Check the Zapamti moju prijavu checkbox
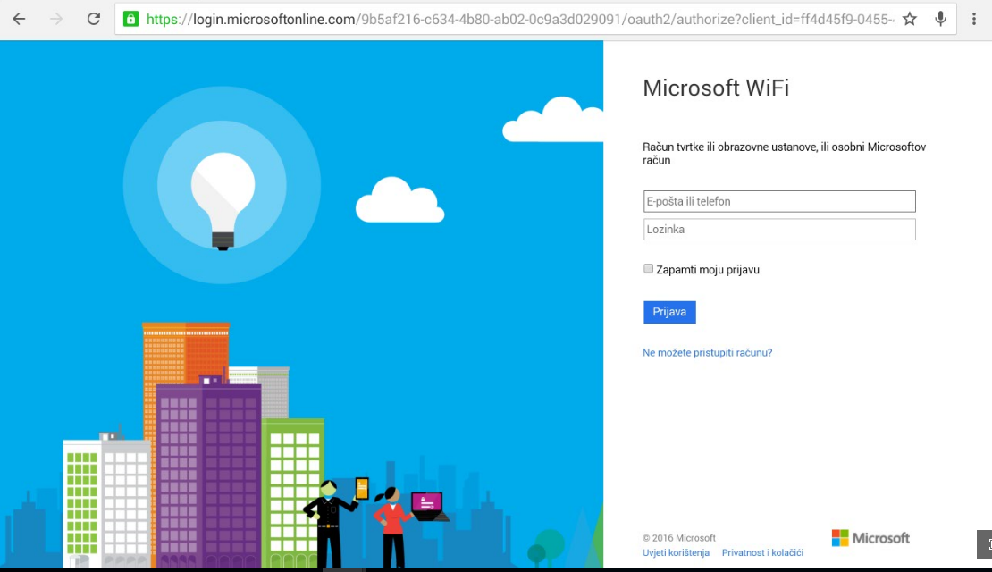Image resolution: width=992 pixels, height=572 pixels. (x=649, y=269)
